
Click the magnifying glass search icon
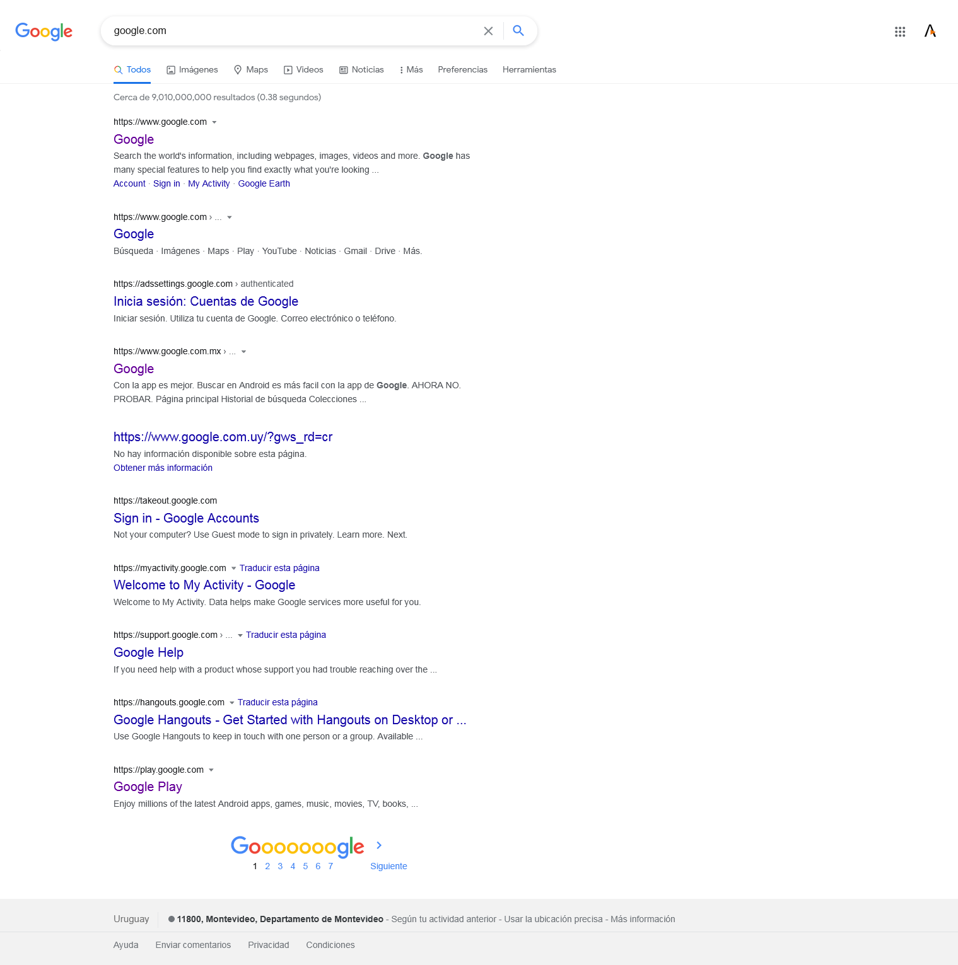point(518,31)
